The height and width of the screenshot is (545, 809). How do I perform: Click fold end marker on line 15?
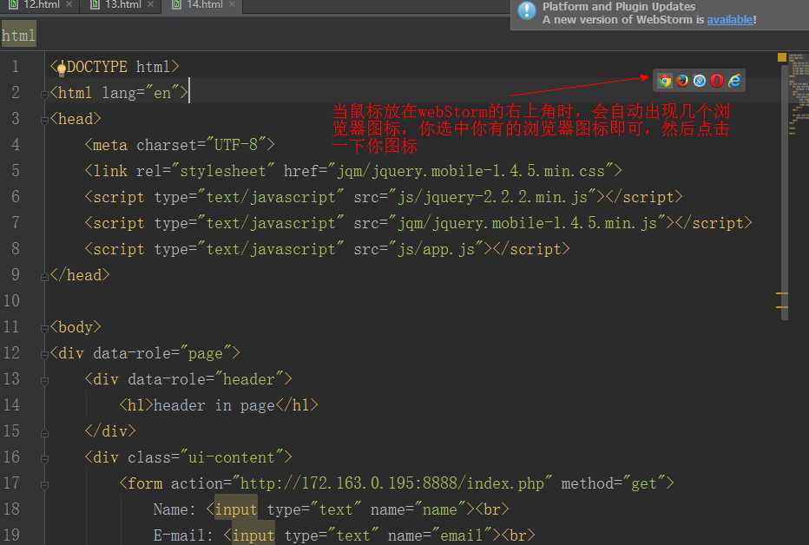click(x=44, y=433)
